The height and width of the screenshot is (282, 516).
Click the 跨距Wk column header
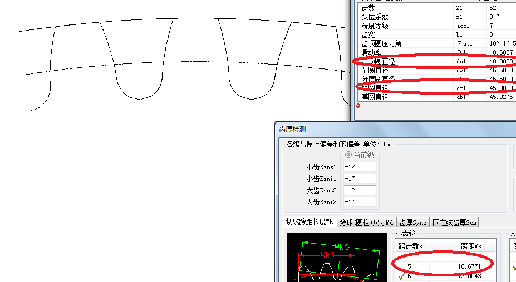pos(457,246)
